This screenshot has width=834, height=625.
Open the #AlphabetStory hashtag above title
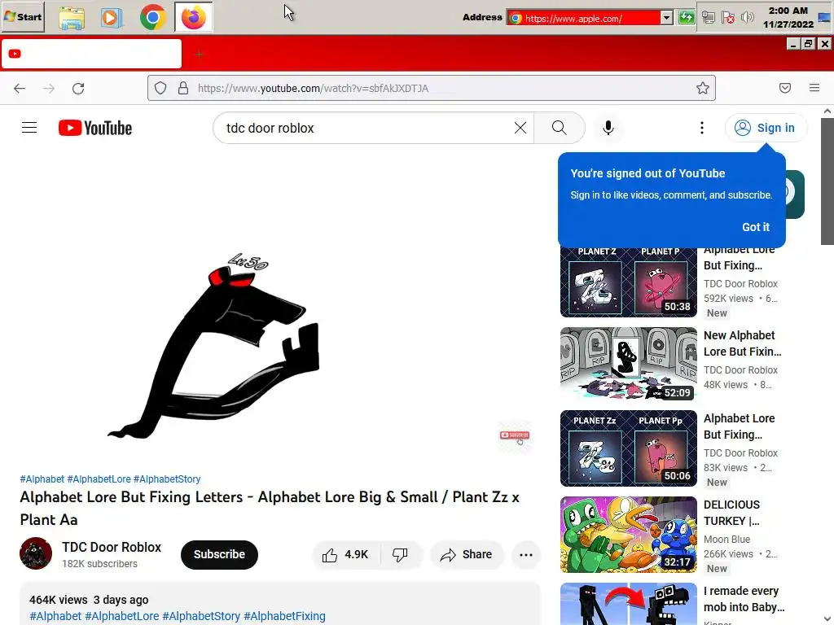167,479
